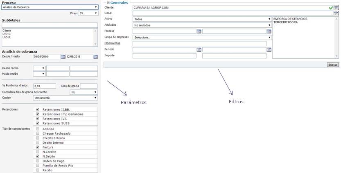Open calendar for first Periodo date field
Screen dimensions: 341x173
coord(199,50)
